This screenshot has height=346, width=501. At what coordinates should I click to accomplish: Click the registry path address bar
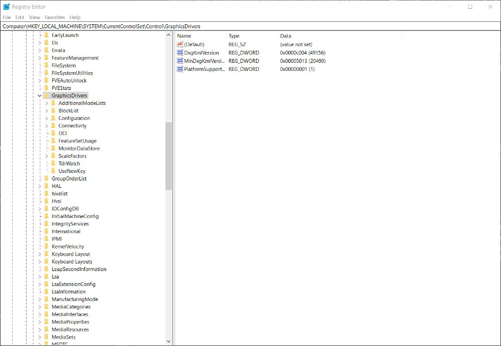(250, 26)
